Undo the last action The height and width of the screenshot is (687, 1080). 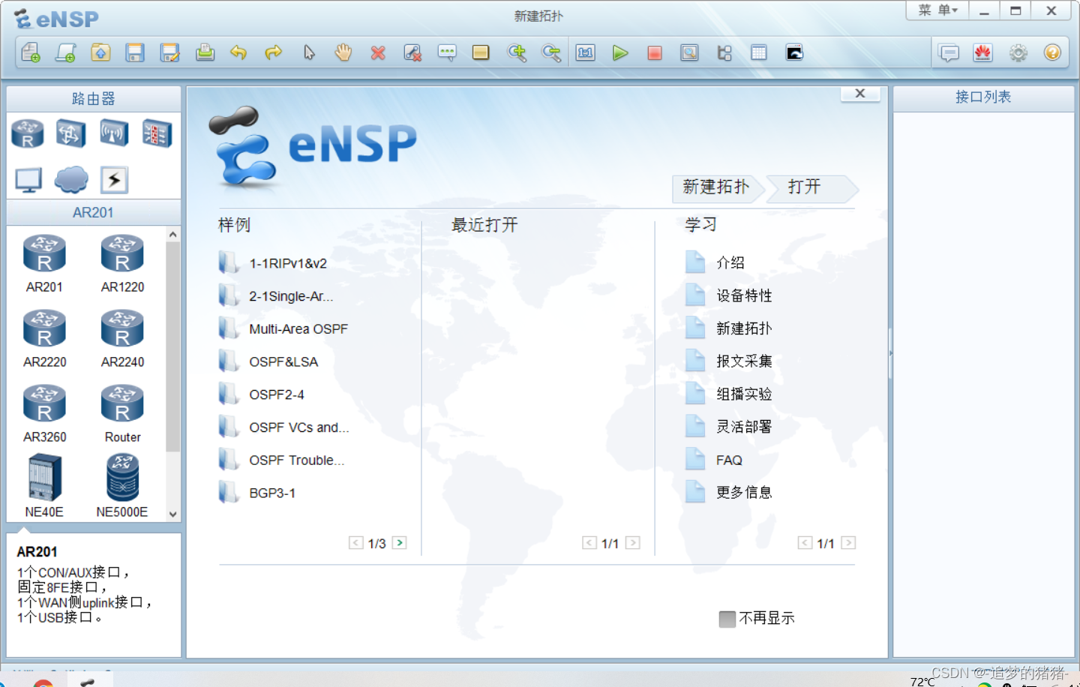(x=238, y=52)
